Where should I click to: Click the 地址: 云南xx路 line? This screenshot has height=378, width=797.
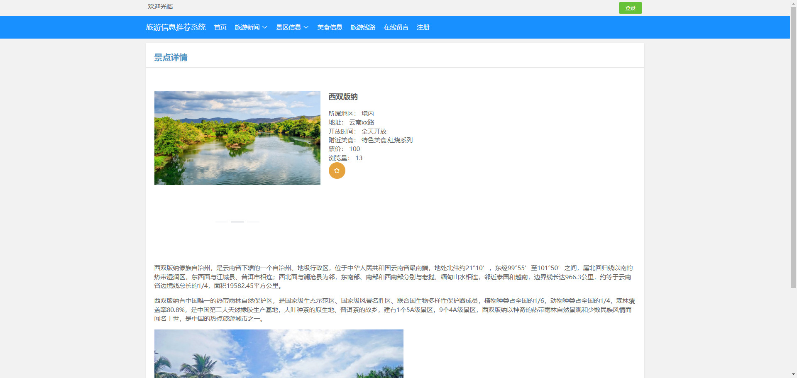(x=351, y=122)
